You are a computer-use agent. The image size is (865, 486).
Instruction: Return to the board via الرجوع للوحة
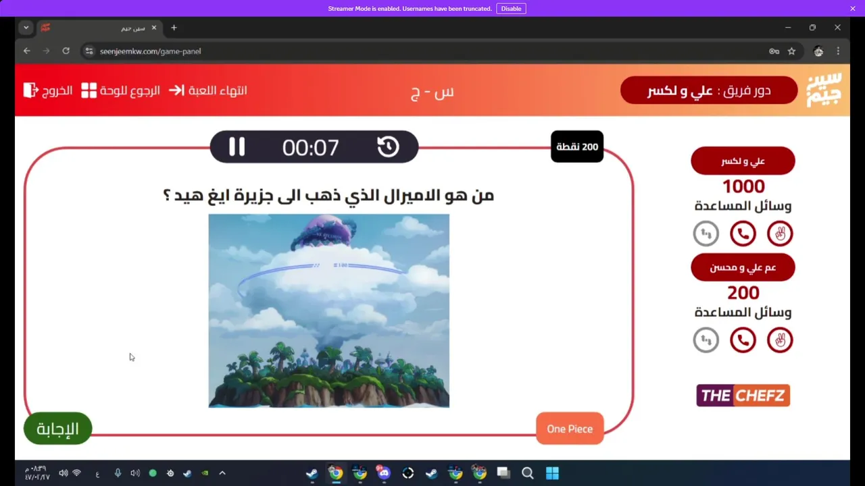pyautogui.click(x=121, y=90)
